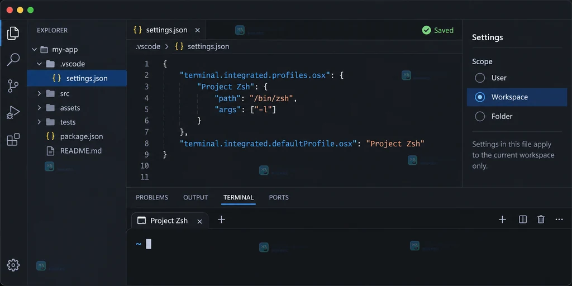
Task: Kill terminal with the trash icon
Action: [541, 219]
